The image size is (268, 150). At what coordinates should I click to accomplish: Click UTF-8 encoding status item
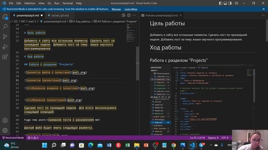(x=225, y=138)
